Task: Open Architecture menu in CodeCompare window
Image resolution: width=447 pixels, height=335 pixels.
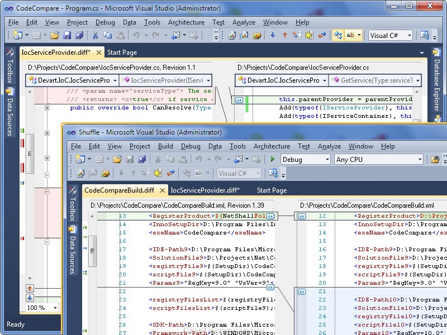Action: [x=186, y=22]
